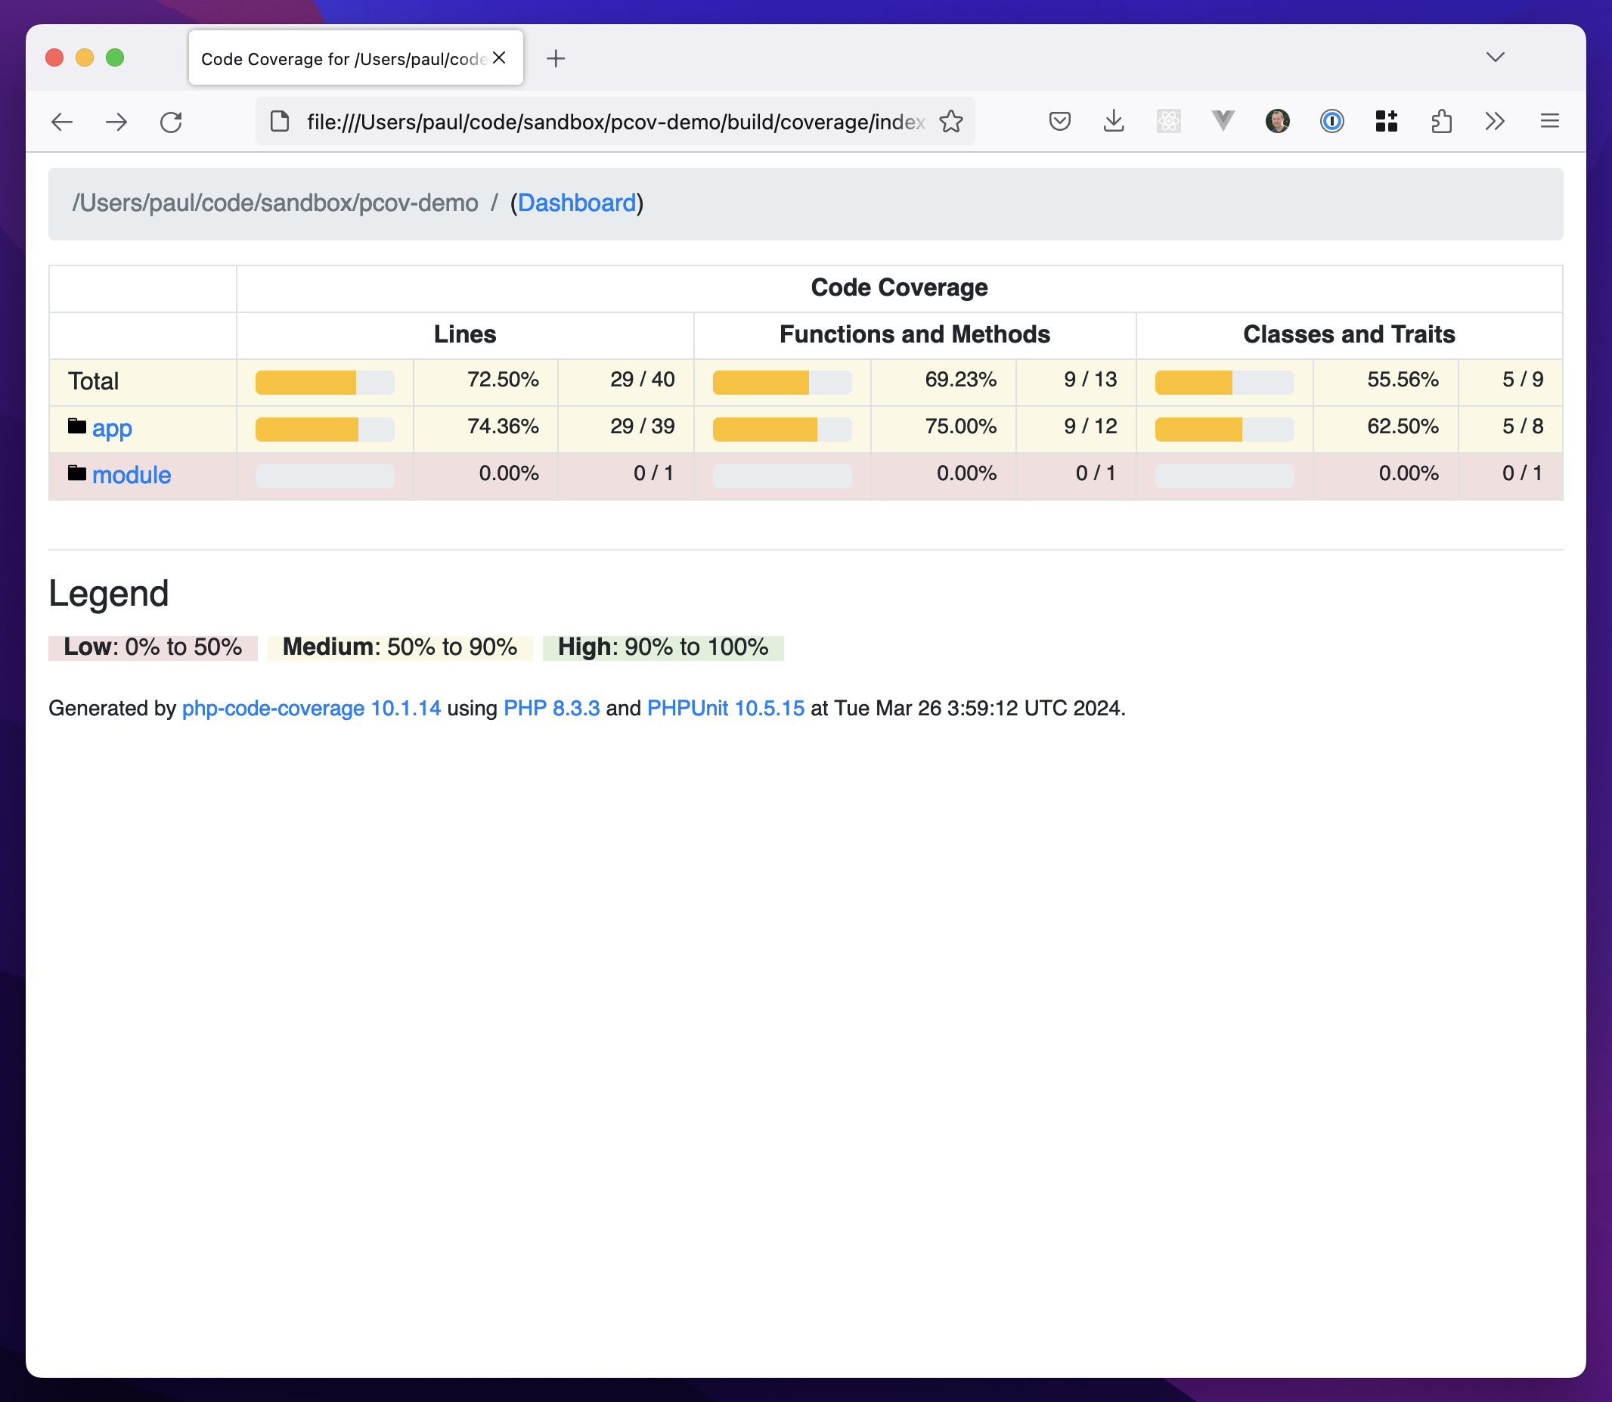Viewport: 1612px width, 1402px height.
Task: Go back to previous page
Action: tap(62, 121)
